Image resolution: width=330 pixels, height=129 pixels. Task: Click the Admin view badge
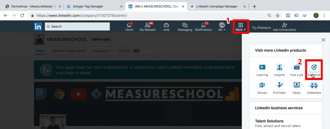[x=101, y=39]
